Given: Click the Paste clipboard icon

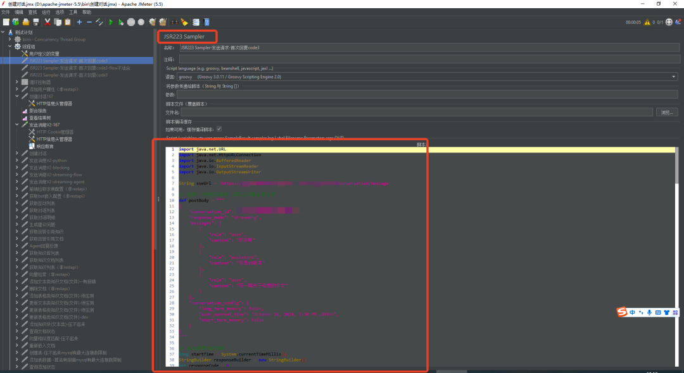Looking at the screenshot, I should pos(68,22).
